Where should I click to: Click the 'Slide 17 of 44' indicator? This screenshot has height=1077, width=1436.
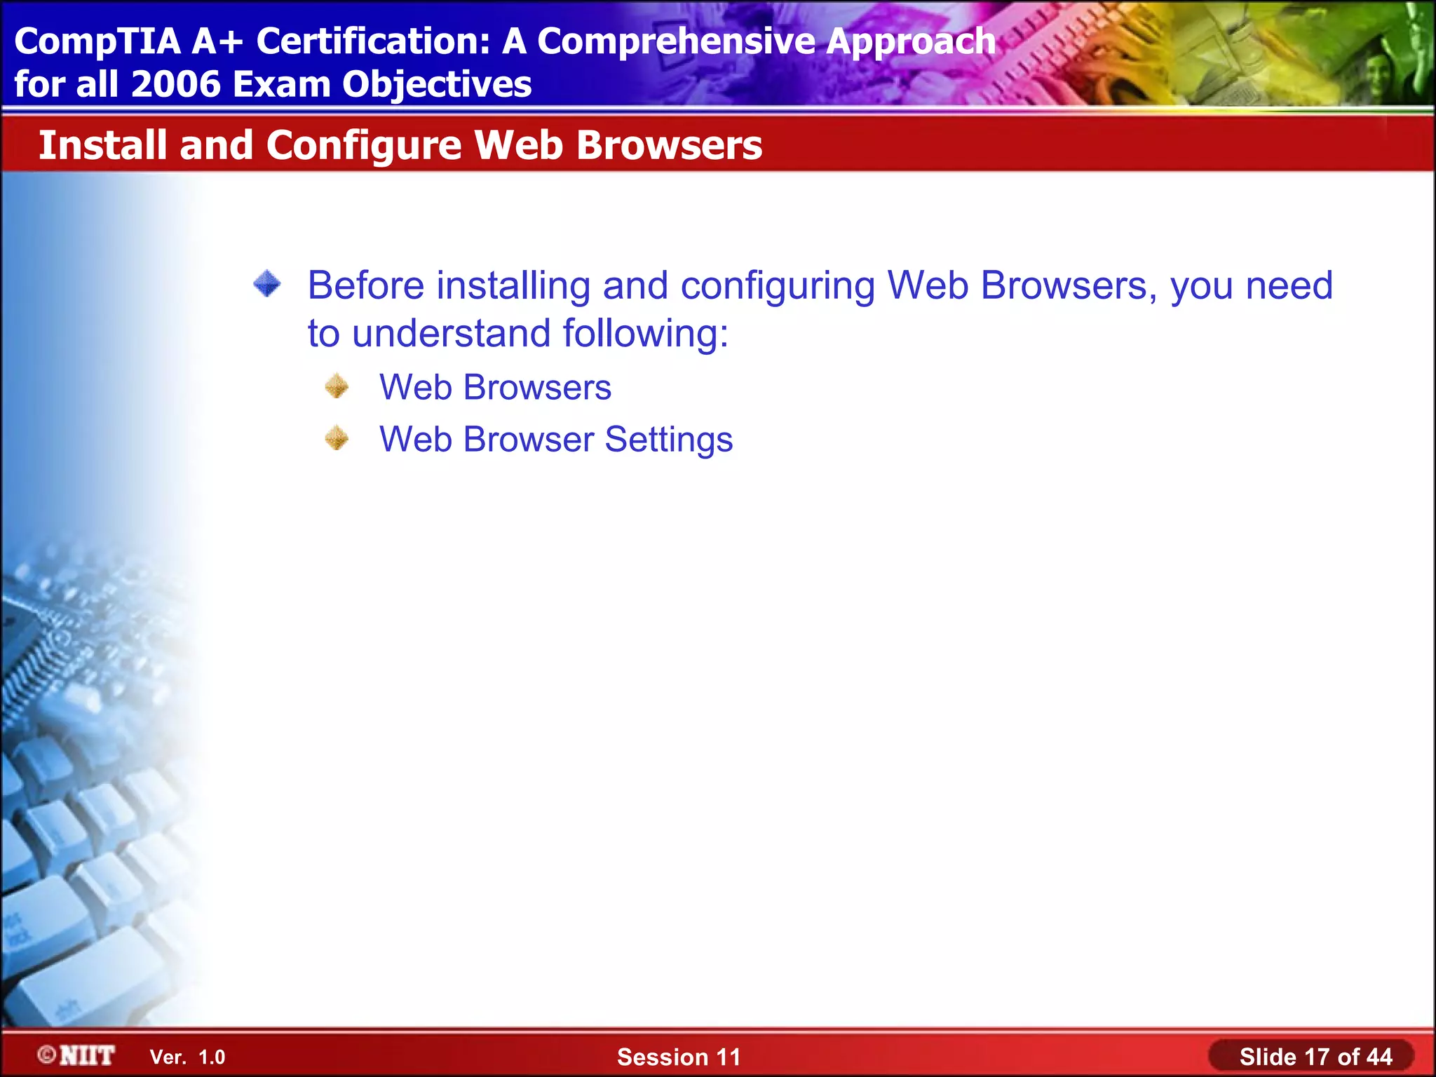[x=1315, y=1057]
